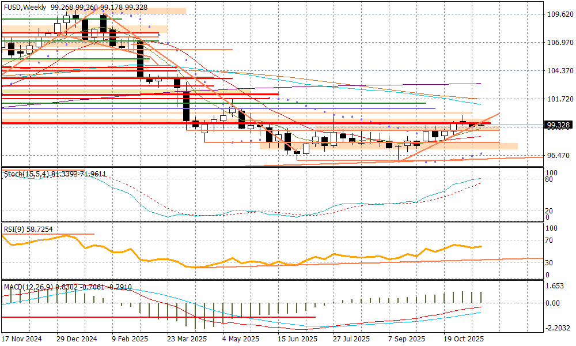
Task: Select the 15 Jun 2025 date label
Action: [x=297, y=339]
